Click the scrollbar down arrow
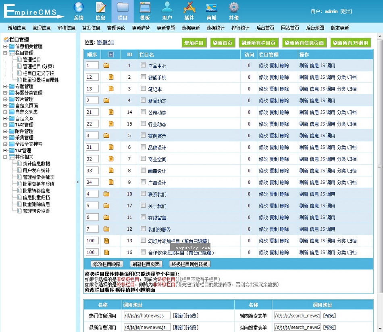383x332 pixels. pyautogui.click(x=380, y=329)
